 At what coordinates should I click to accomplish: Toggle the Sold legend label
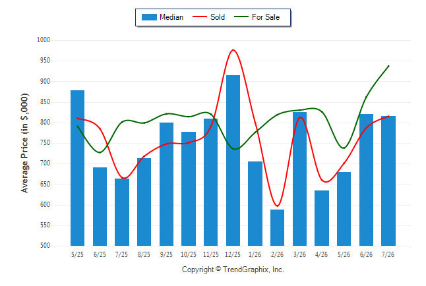click(218, 17)
